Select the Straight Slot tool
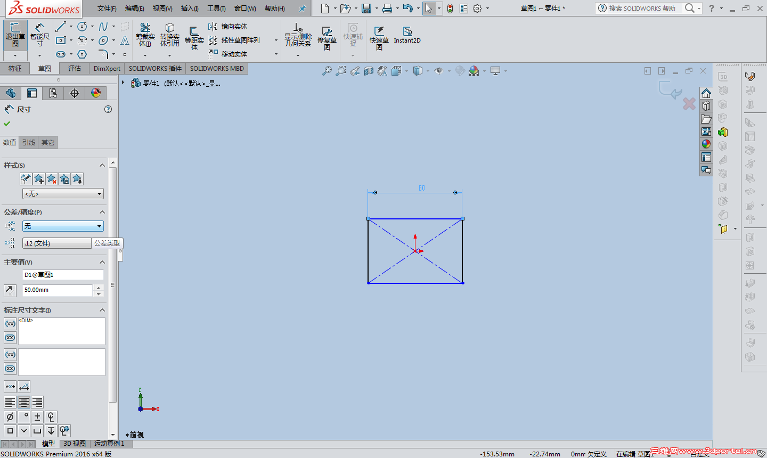The height and width of the screenshot is (458, 767). point(61,54)
